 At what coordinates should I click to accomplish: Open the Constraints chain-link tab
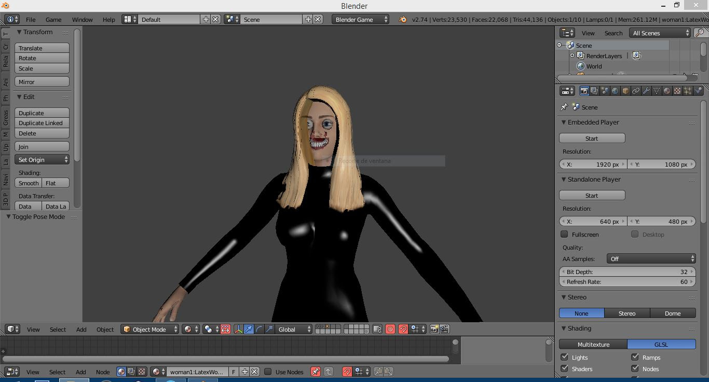click(636, 91)
